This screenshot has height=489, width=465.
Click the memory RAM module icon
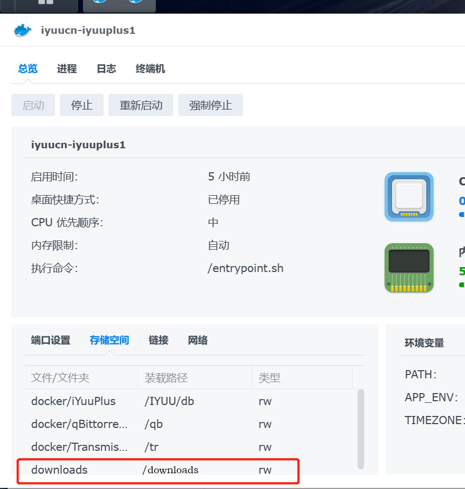click(x=409, y=268)
